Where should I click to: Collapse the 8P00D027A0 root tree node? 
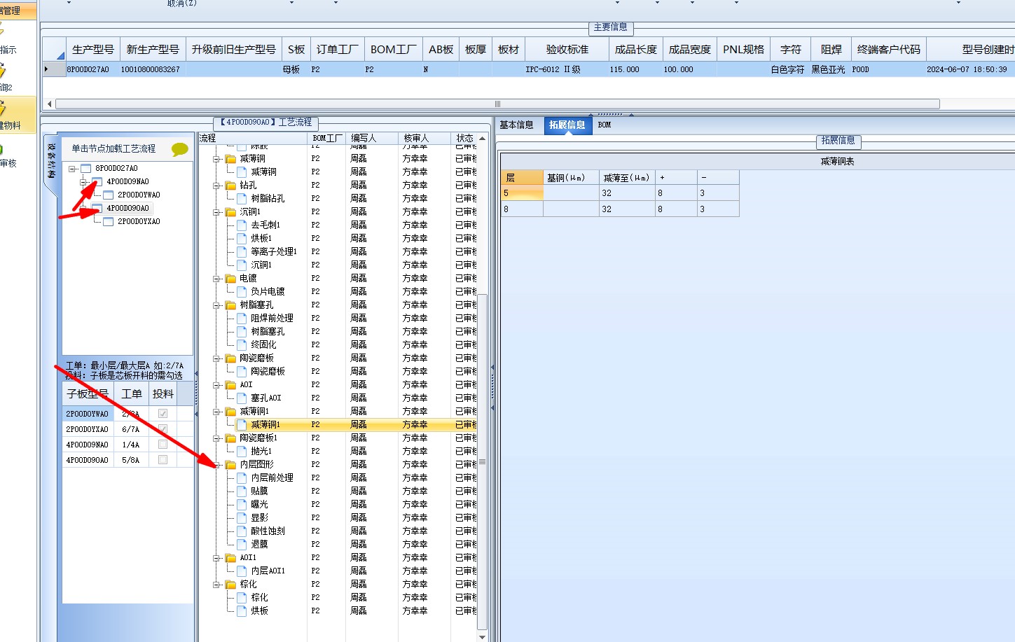tap(72, 169)
